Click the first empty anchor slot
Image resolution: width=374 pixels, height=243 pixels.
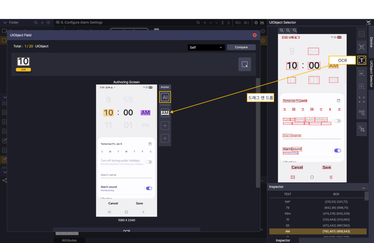point(165,126)
